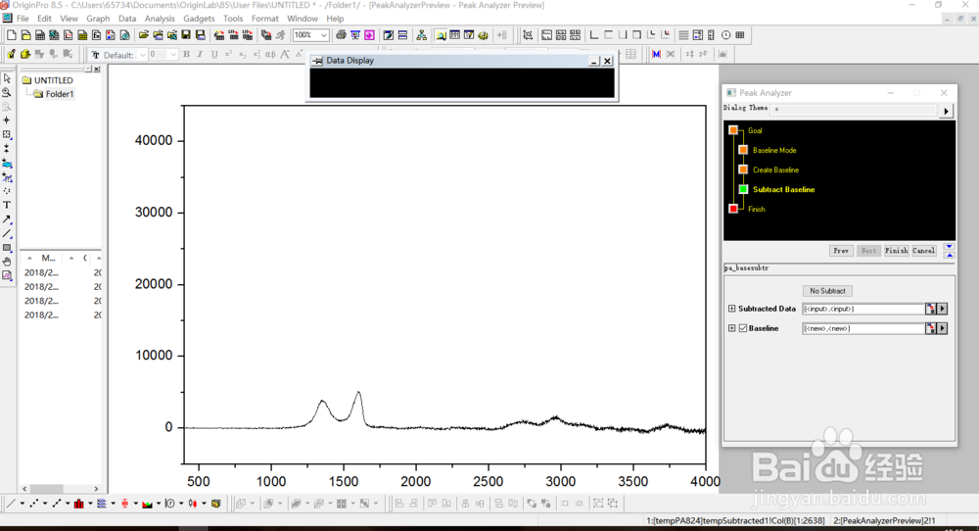Open the Default font dropdown
This screenshot has width=979, height=531.
142,54
